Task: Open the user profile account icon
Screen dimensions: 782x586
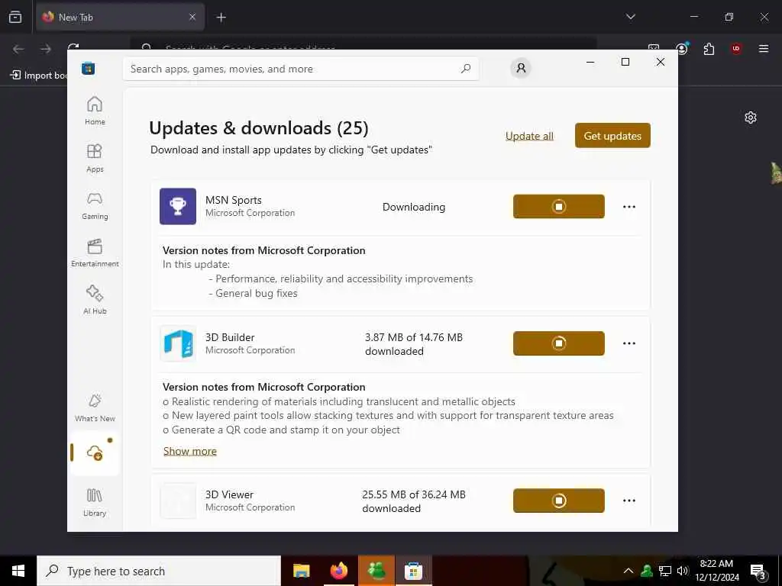Action: coord(521,68)
